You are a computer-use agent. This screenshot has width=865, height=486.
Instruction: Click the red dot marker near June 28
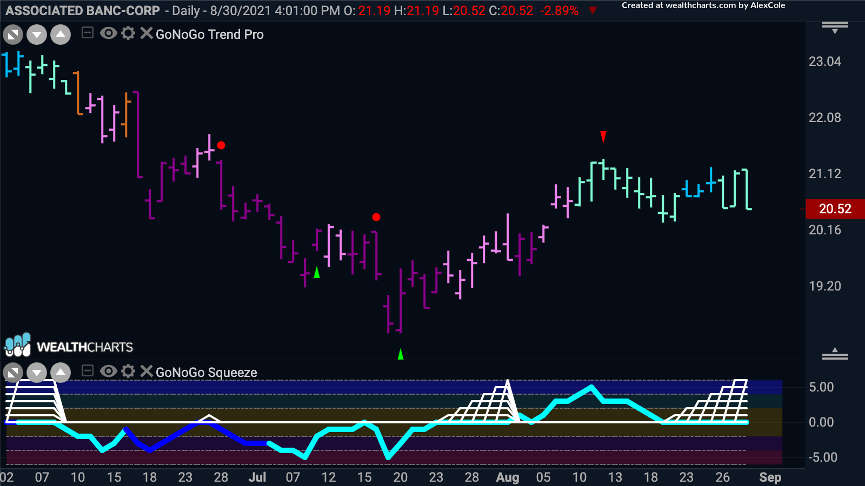[x=221, y=145]
